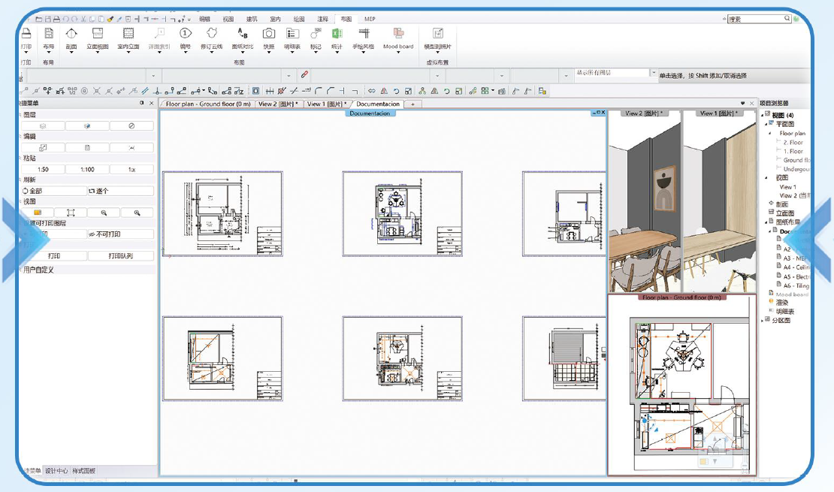Open the 显示所有图层 layer dropdown
The image size is (834, 492).
click(653, 74)
